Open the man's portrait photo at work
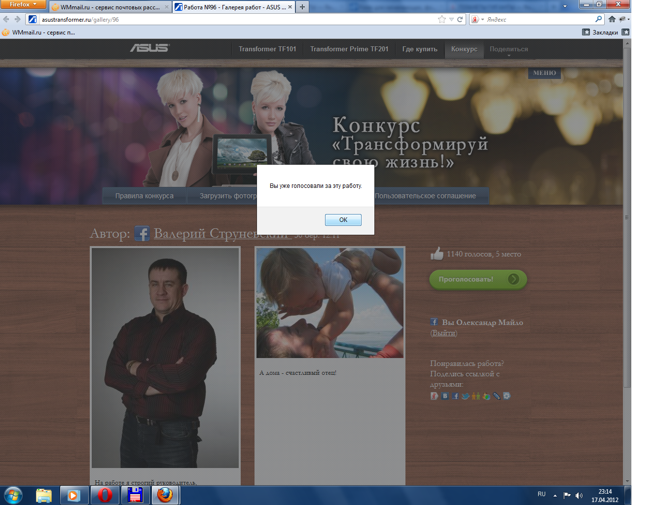This screenshot has height=505, width=657. pos(165,358)
